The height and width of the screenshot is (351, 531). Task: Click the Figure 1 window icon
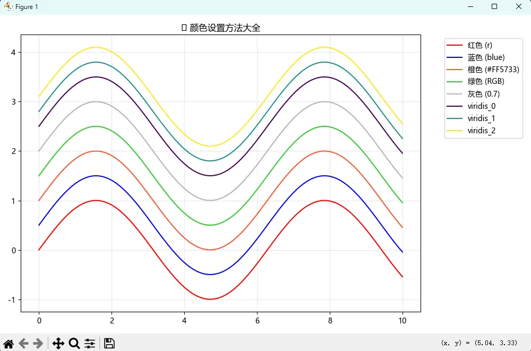[x=8, y=7]
